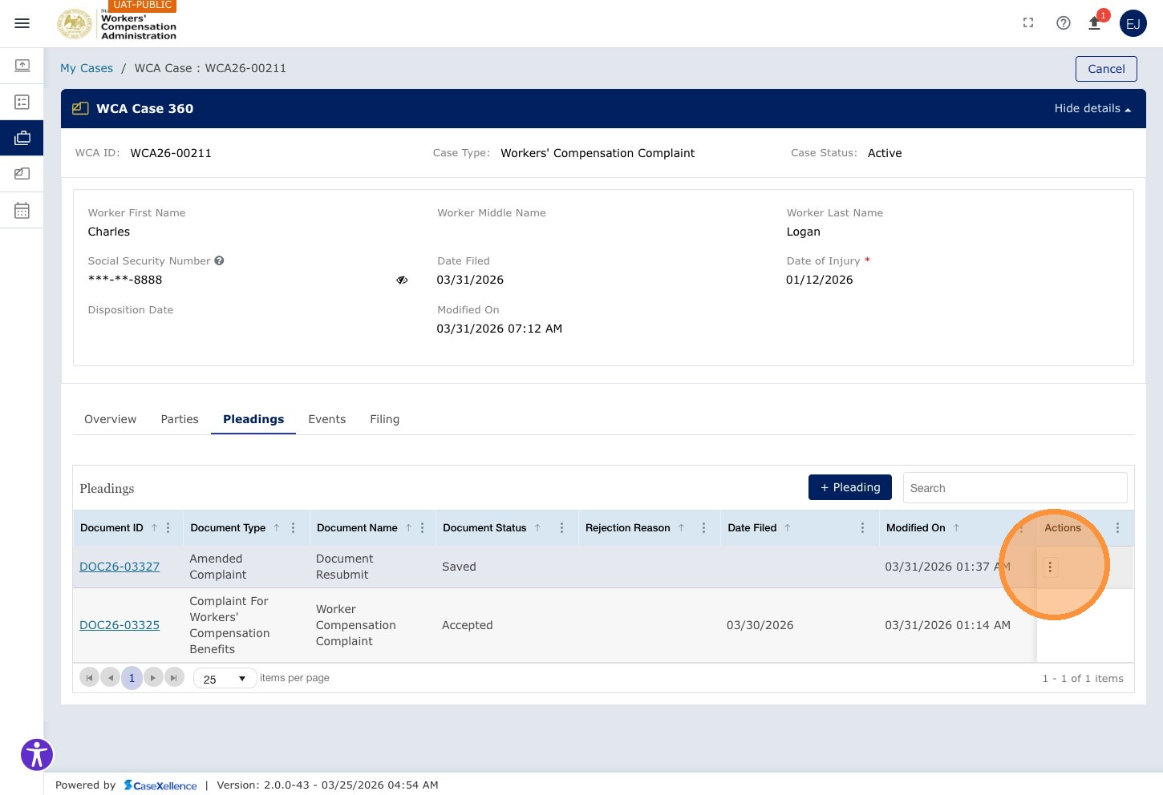Open document DOC26-03325 link

point(120,625)
